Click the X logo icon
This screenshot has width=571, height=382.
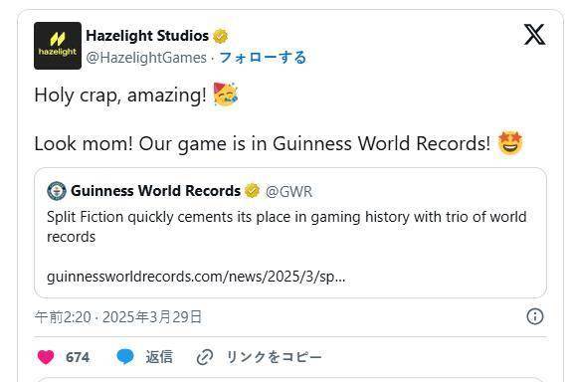point(534,35)
